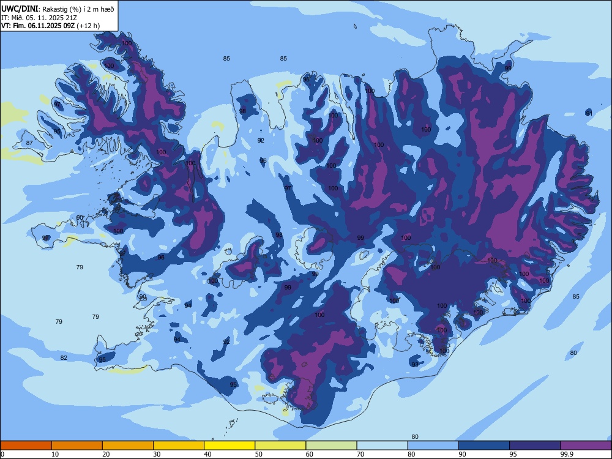
Task: Click the bright yellow 40–50 legend swatch
Action: [229, 446]
